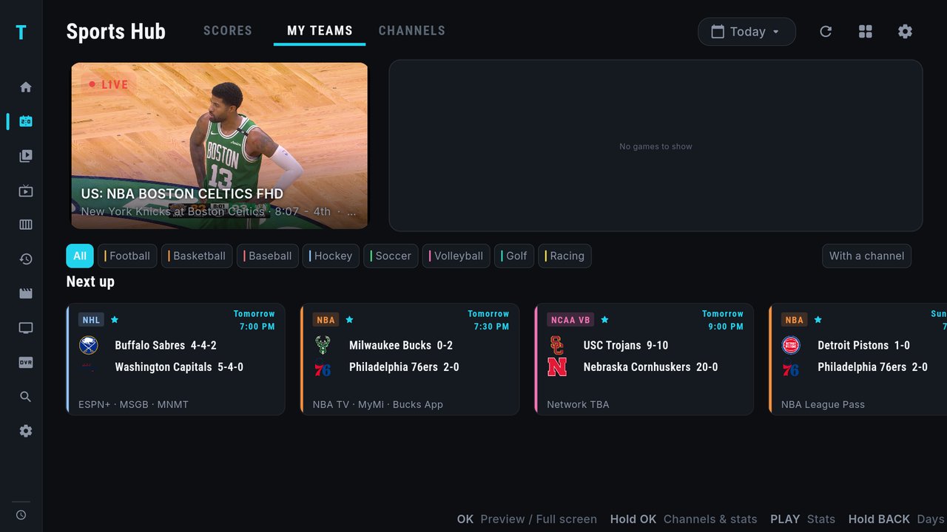The height and width of the screenshot is (532, 947).
Task: Toggle favorite star on Milwaukee Bucks card
Action: point(349,320)
